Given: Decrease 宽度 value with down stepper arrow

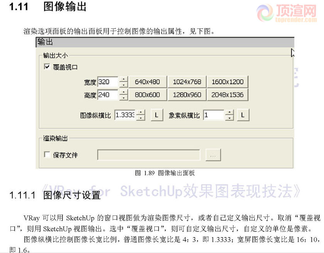Looking at the screenshot, I should tap(123, 85).
